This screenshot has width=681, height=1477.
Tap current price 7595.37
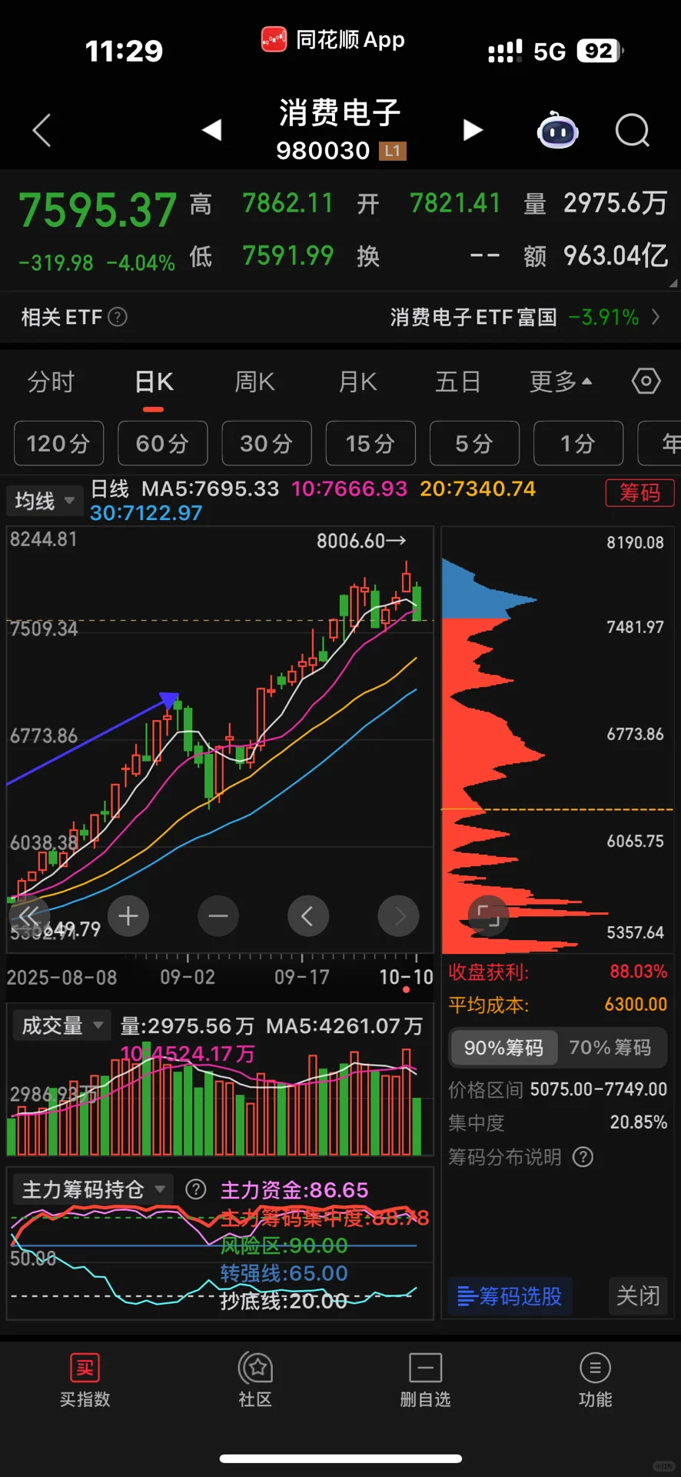98,210
